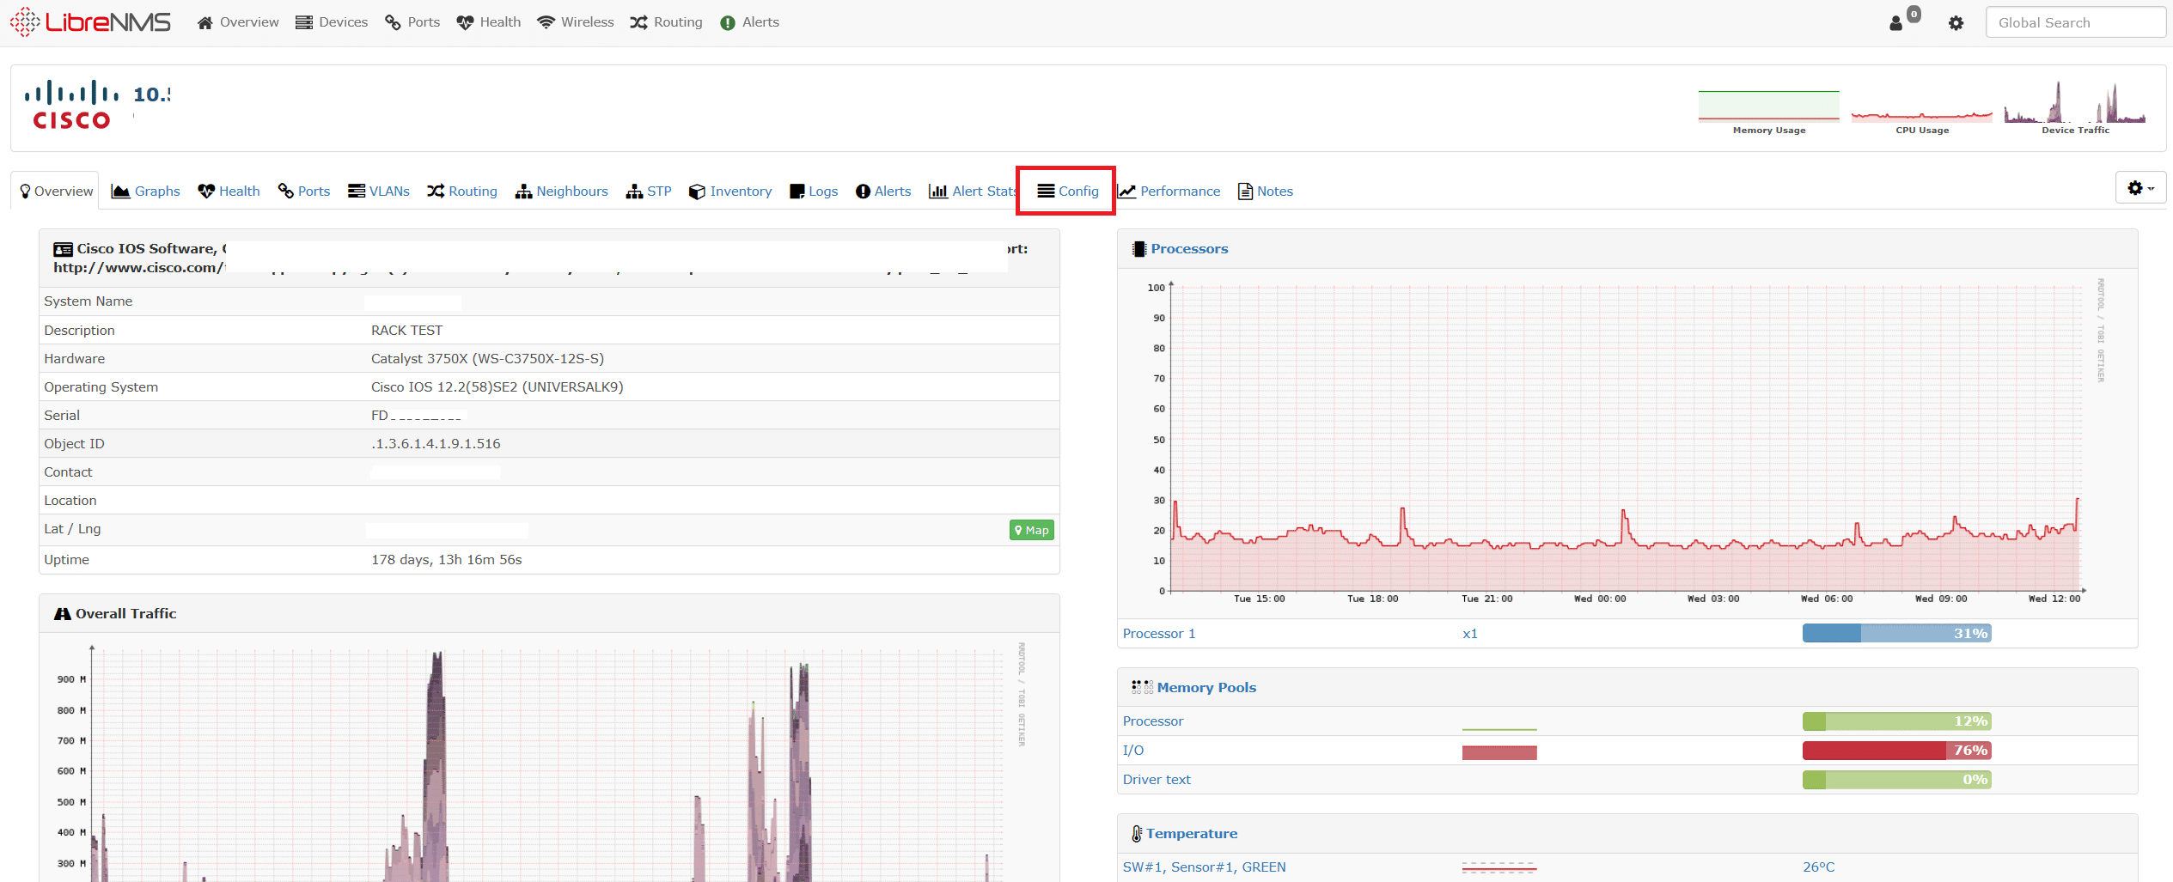Open the Ports top menu
The height and width of the screenshot is (882, 2173).
[x=412, y=22]
